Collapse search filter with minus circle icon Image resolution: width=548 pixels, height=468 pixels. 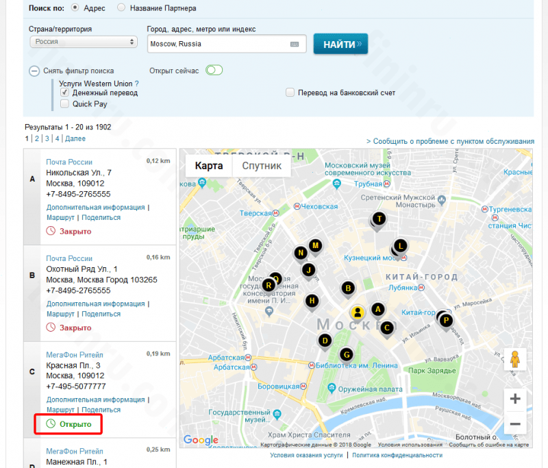point(34,71)
